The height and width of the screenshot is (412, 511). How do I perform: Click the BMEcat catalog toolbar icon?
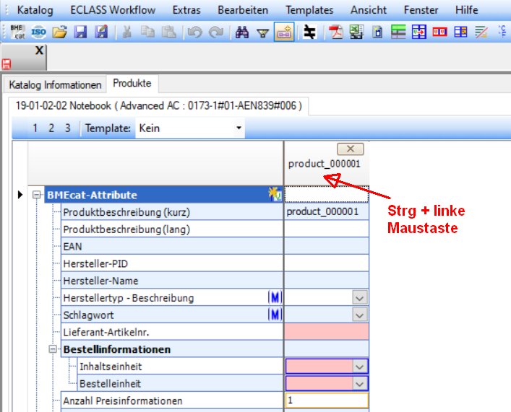(17, 32)
